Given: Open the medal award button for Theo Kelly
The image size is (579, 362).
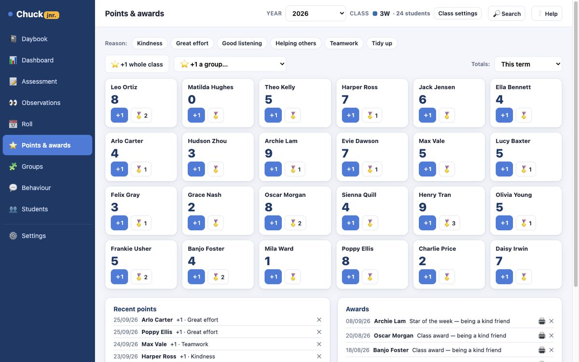Looking at the screenshot, I should pos(293,115).
